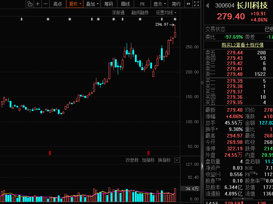This screenshot has width=273, height=204.
Task: Open the 显示 dropdown options
Action: [x=160, y=4]
